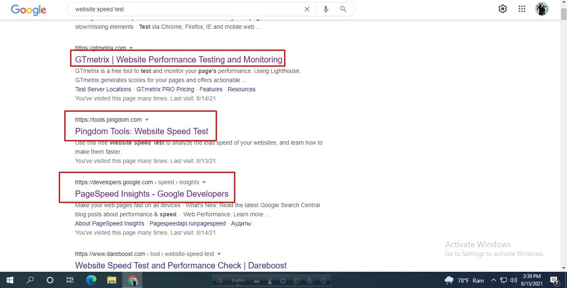Open the GTmetrix Website Performance Testing result
The image size is (567, 288).
tap(179, 60)
